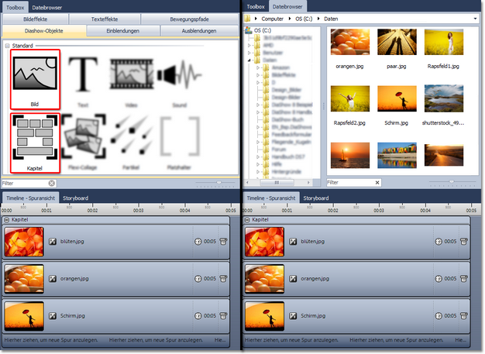Expand the AMD folder in the tree
The height and width of the screenshot is (354, 485).
(x=249, y=45)
